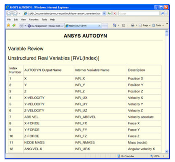This screenshot has height=162, width=175.
Task: Click the Home page icon
Action: point(115,26)
